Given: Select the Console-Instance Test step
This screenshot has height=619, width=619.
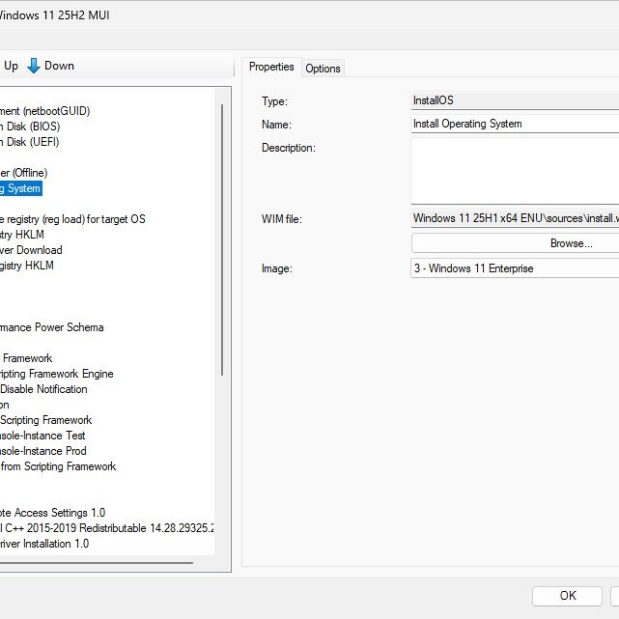Looking at the screenshot, I should [42, 436].
